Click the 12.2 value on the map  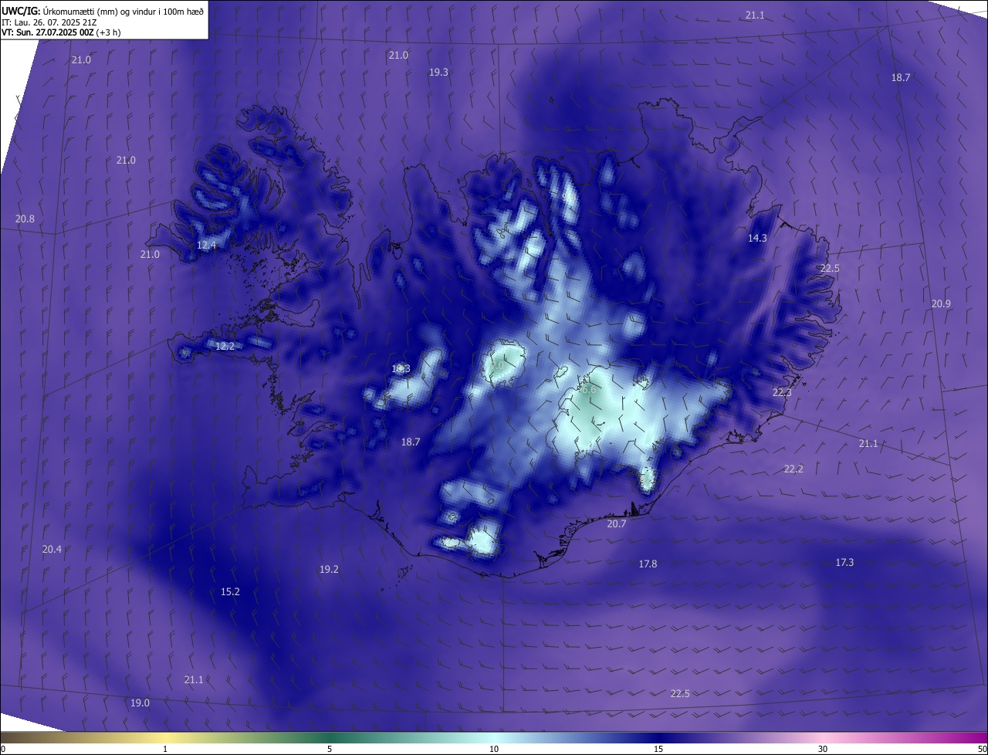[x=225, y=347]
